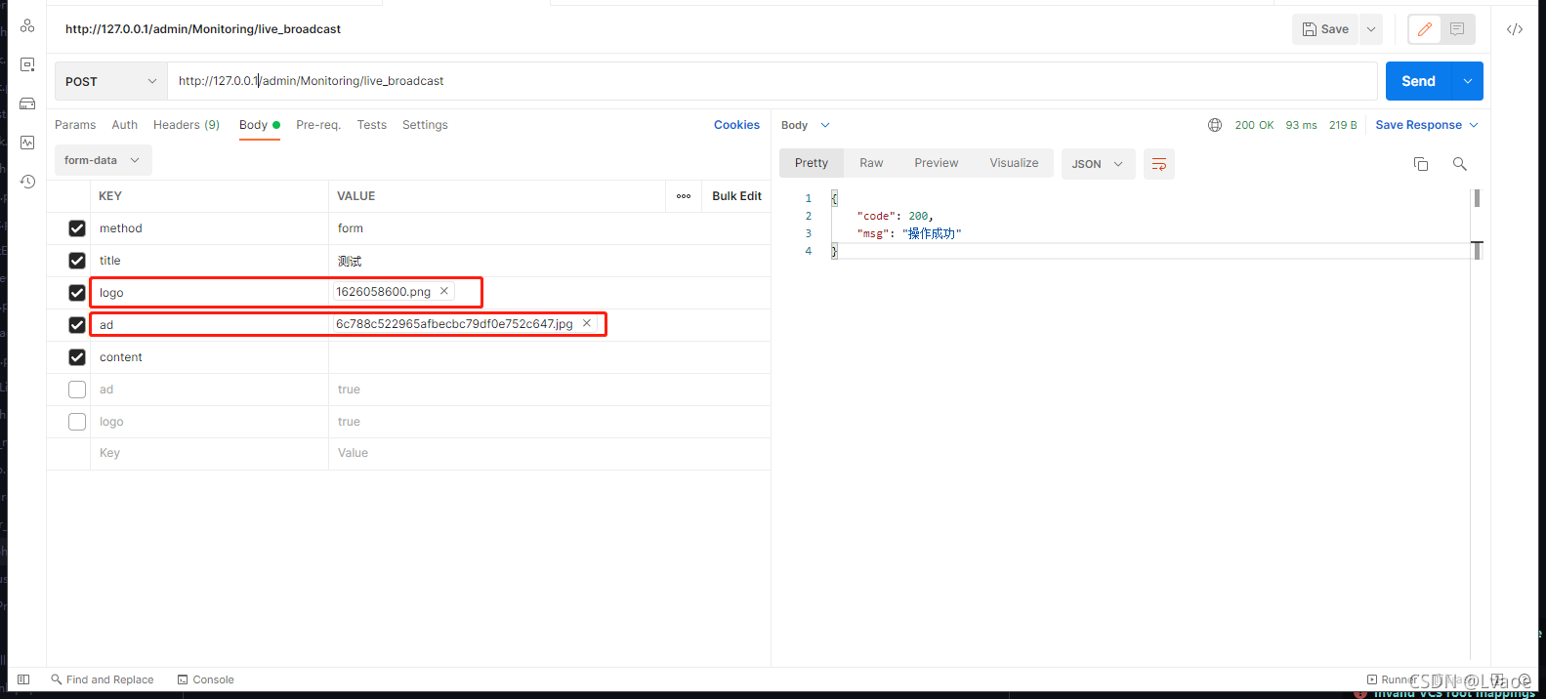
Task: Click the Send button
Action: click(x=1419, y=81)
